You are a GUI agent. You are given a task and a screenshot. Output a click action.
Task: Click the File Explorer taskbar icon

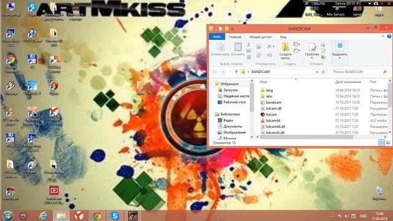(61, 215)
